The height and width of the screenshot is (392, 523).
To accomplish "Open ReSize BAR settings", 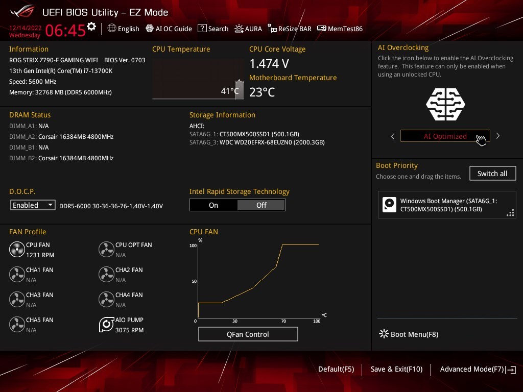I will [289, 29].
